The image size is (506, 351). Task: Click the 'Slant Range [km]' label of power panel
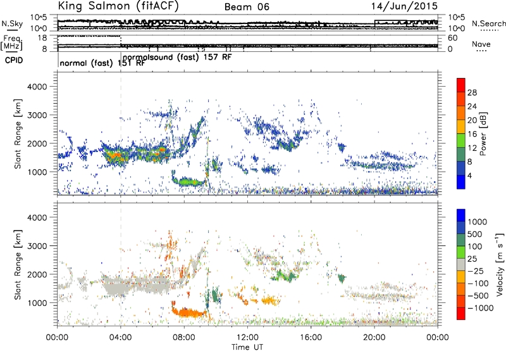pyautogui.click(x=18, y=134)
